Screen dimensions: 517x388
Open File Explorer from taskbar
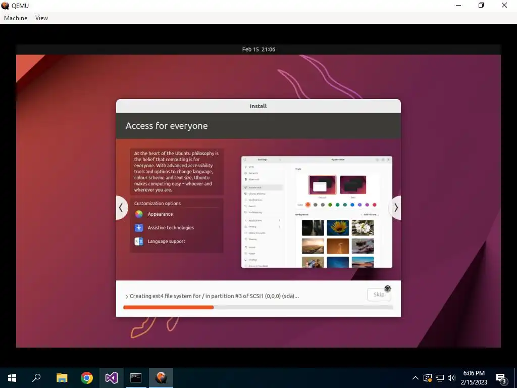pos(62,378)
